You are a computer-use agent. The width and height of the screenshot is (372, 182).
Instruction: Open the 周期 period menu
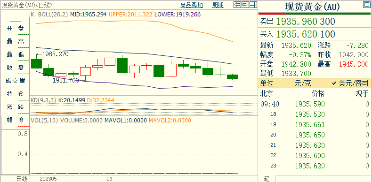tap(218, 5)
